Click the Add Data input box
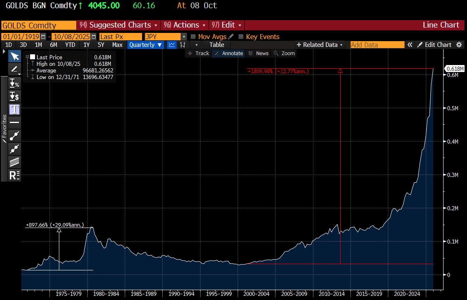This screenshot has width=467, height=300. tap(377, 44)
